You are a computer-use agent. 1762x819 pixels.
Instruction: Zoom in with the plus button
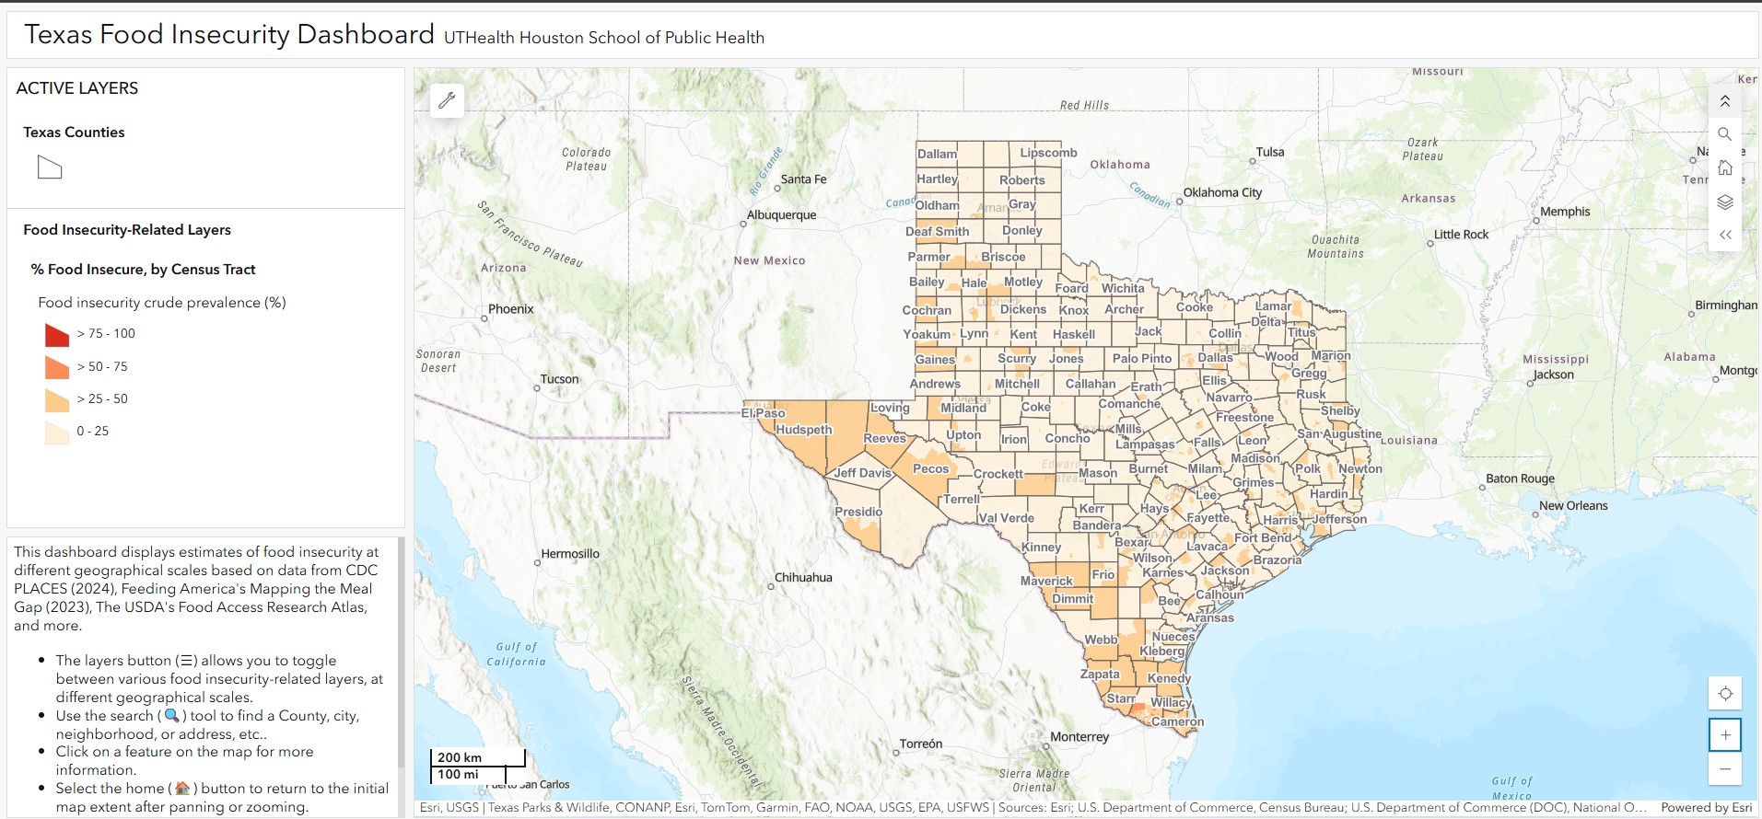tap(1724, 734)
